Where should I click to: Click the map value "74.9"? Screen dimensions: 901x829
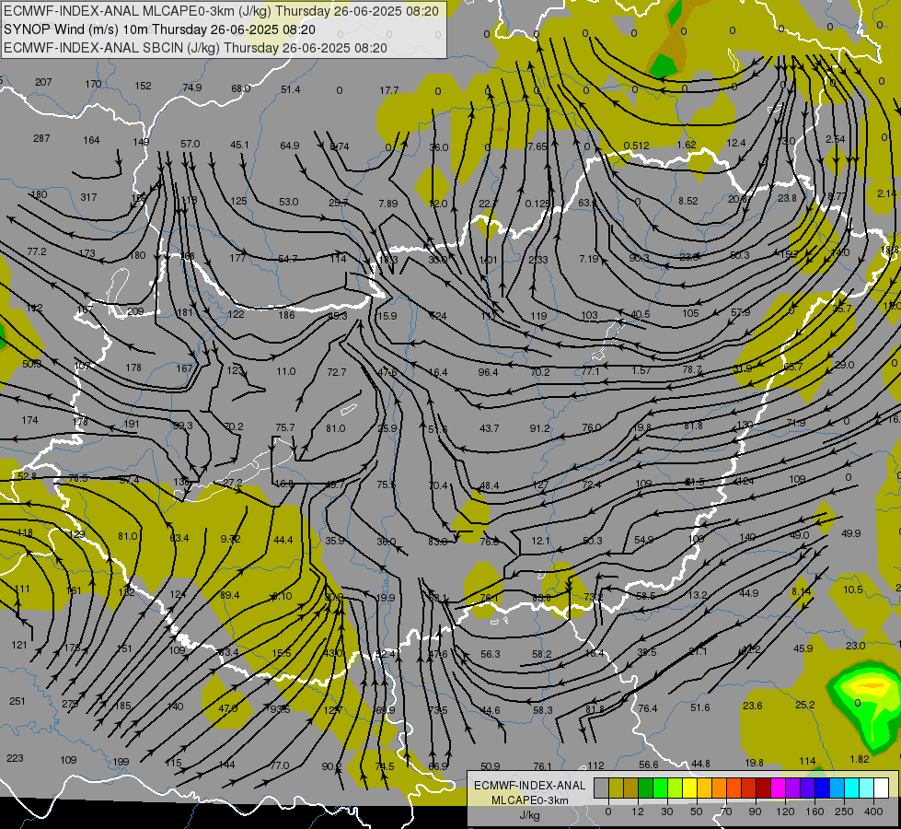pos(192,88)
